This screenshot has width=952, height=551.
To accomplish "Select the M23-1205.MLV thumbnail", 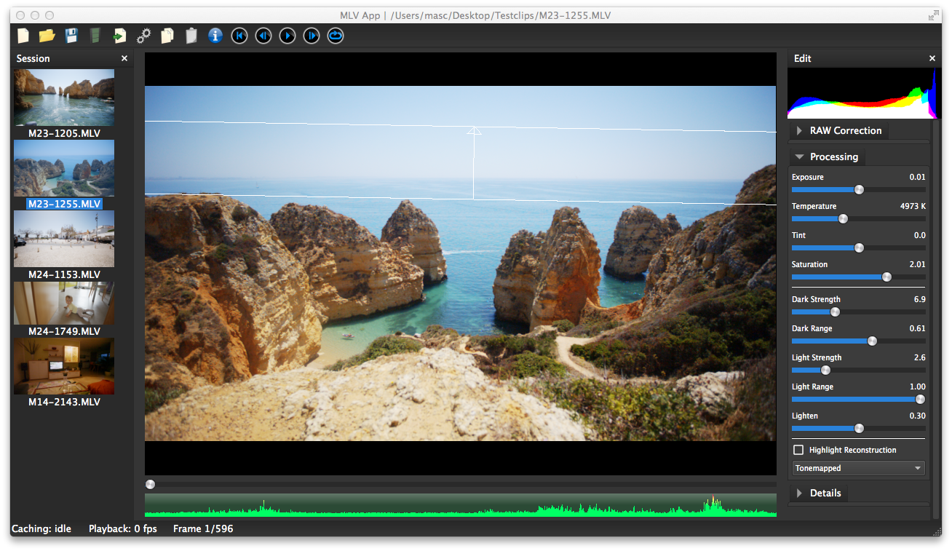I will point(64,98).
